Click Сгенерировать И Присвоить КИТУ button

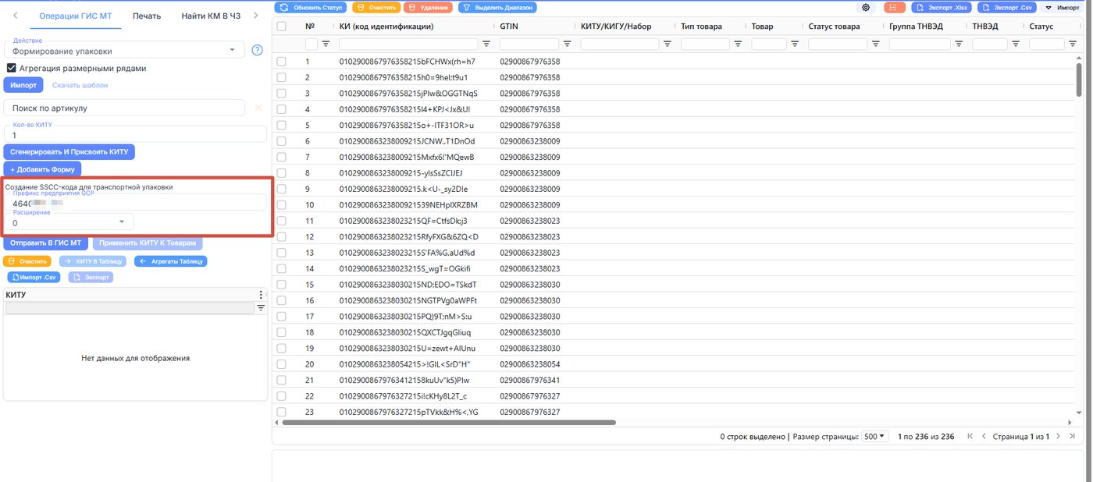pos(69,151)
